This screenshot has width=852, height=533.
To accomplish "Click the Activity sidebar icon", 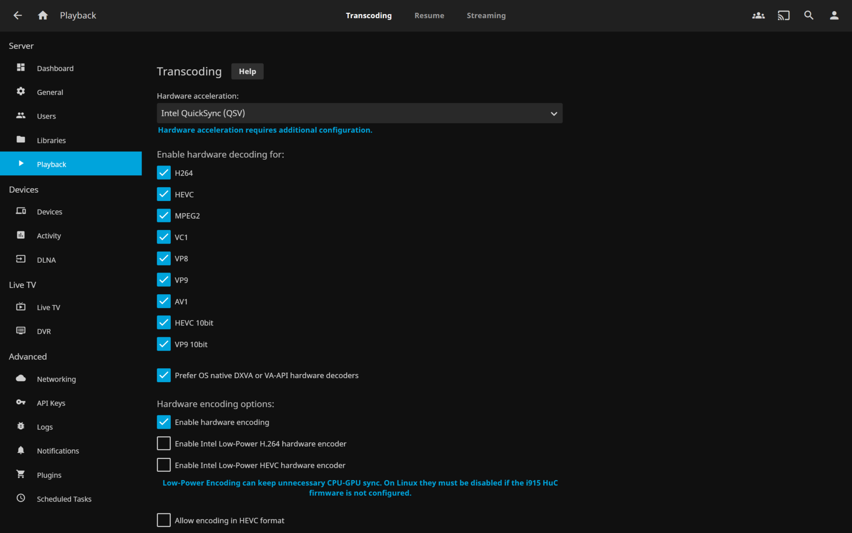I will point(21,235).
